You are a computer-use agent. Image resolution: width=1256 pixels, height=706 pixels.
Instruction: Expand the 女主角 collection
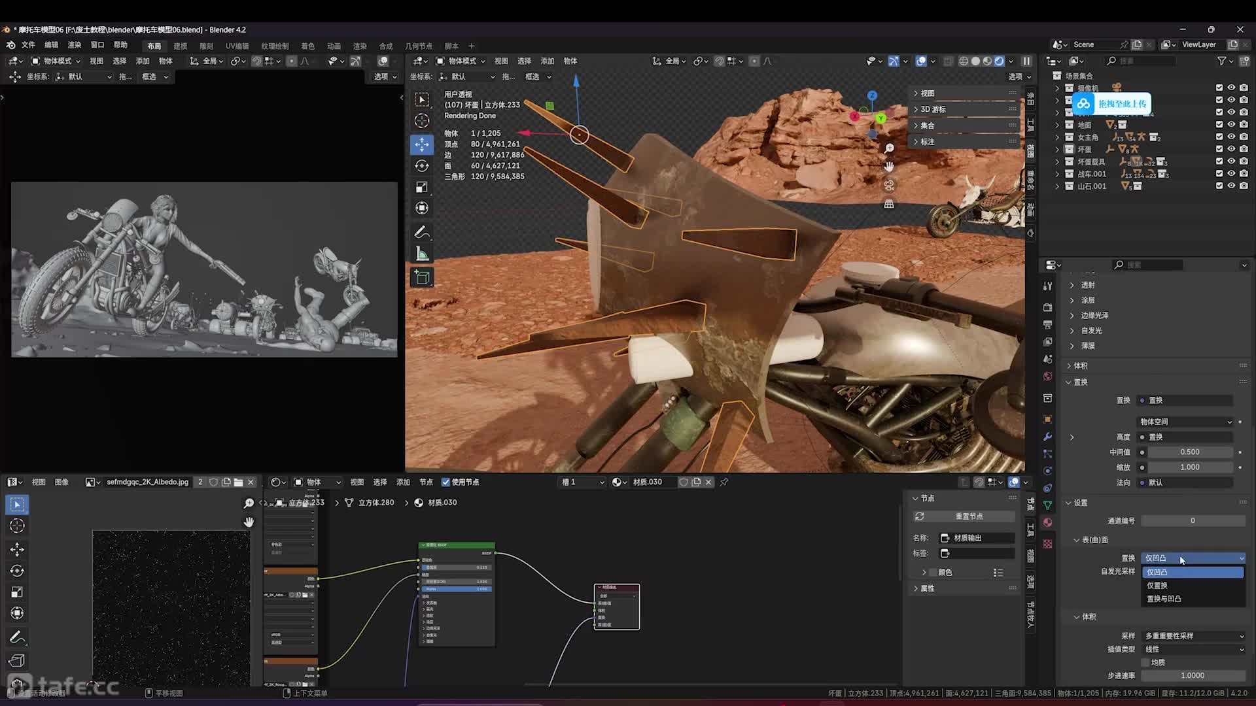click(x=1057, y=137)
